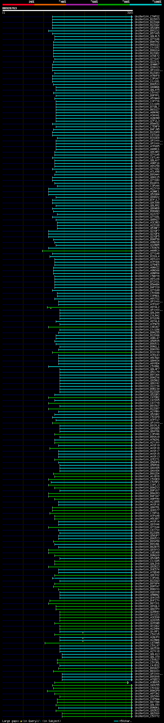Click the white BB928763 query bar

(x=68, y=10)
